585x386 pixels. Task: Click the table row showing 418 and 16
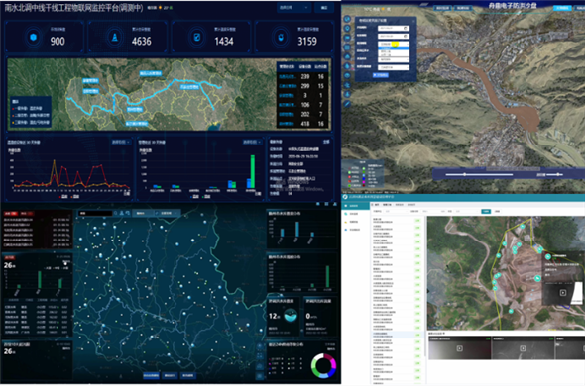coord(303,124)
